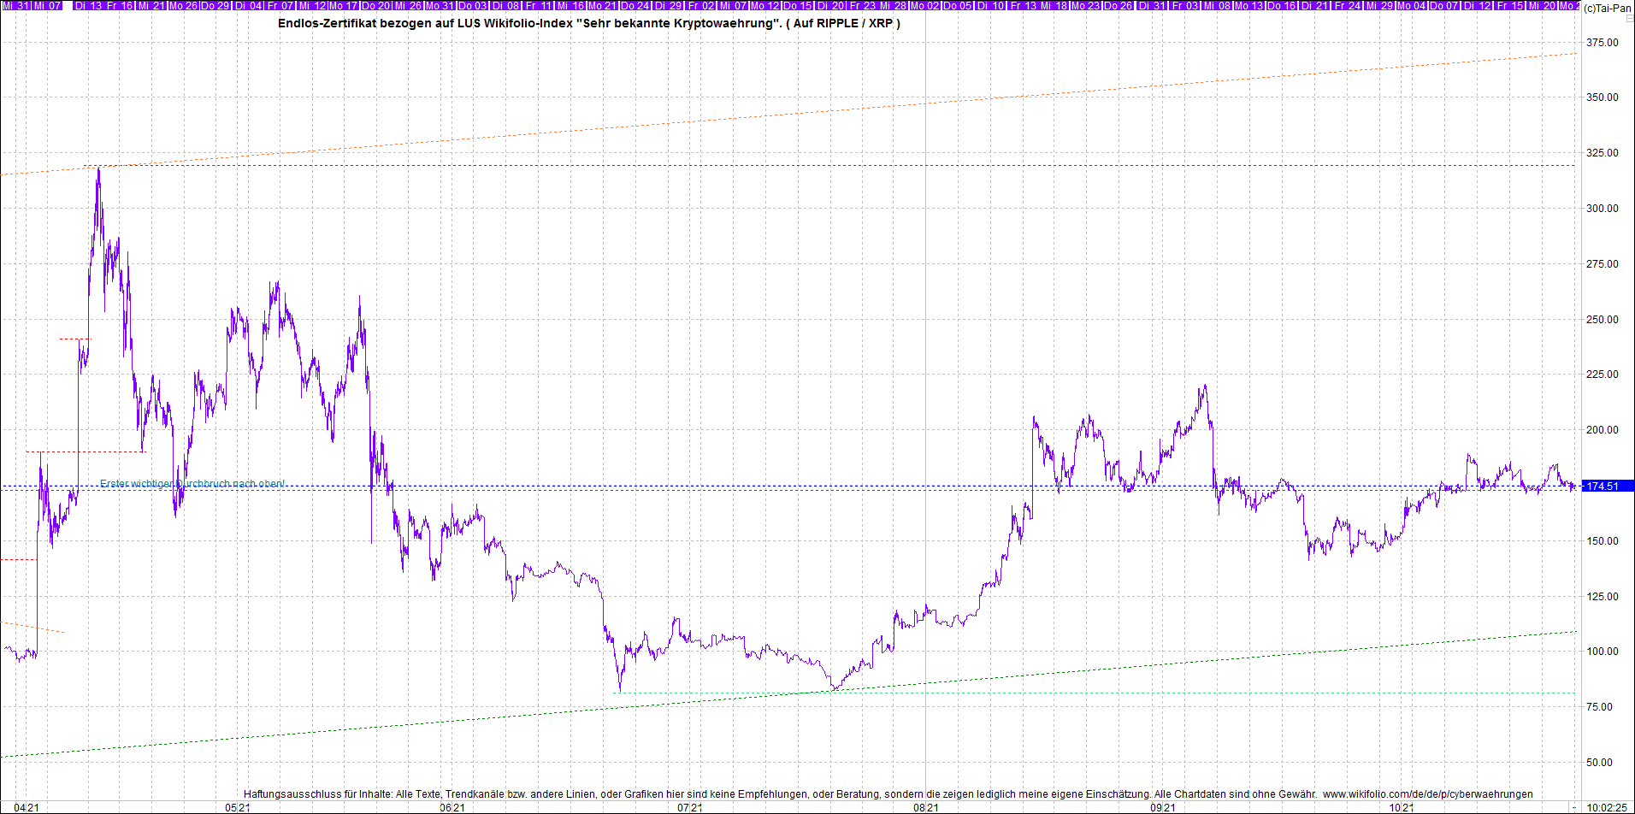Click the (c)Tai-Pan copyright label
This screenshot has height=814, width=1635.
1607,8
